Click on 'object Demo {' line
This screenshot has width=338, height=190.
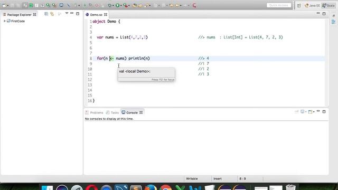pos(106,21)
